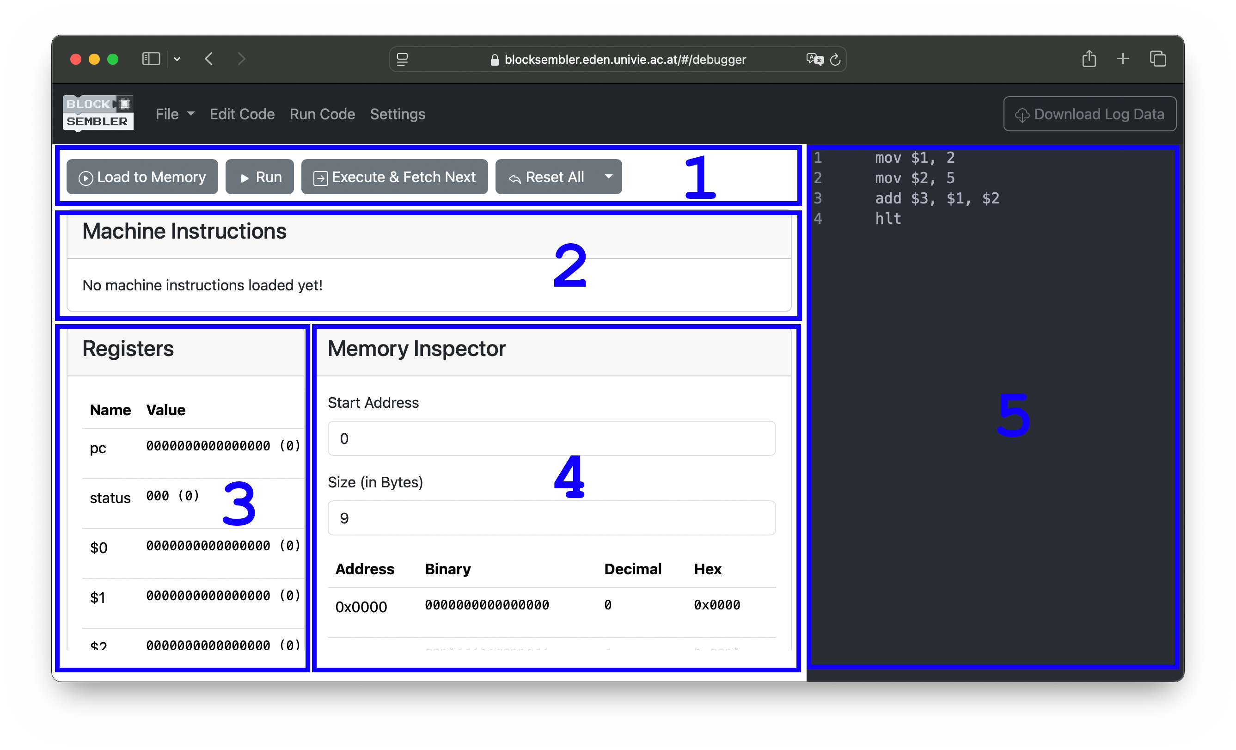Image resolution: width=1236 pixels, height=750 pixels.
Task: Switch to Edit Code
Action: [242, 114]
